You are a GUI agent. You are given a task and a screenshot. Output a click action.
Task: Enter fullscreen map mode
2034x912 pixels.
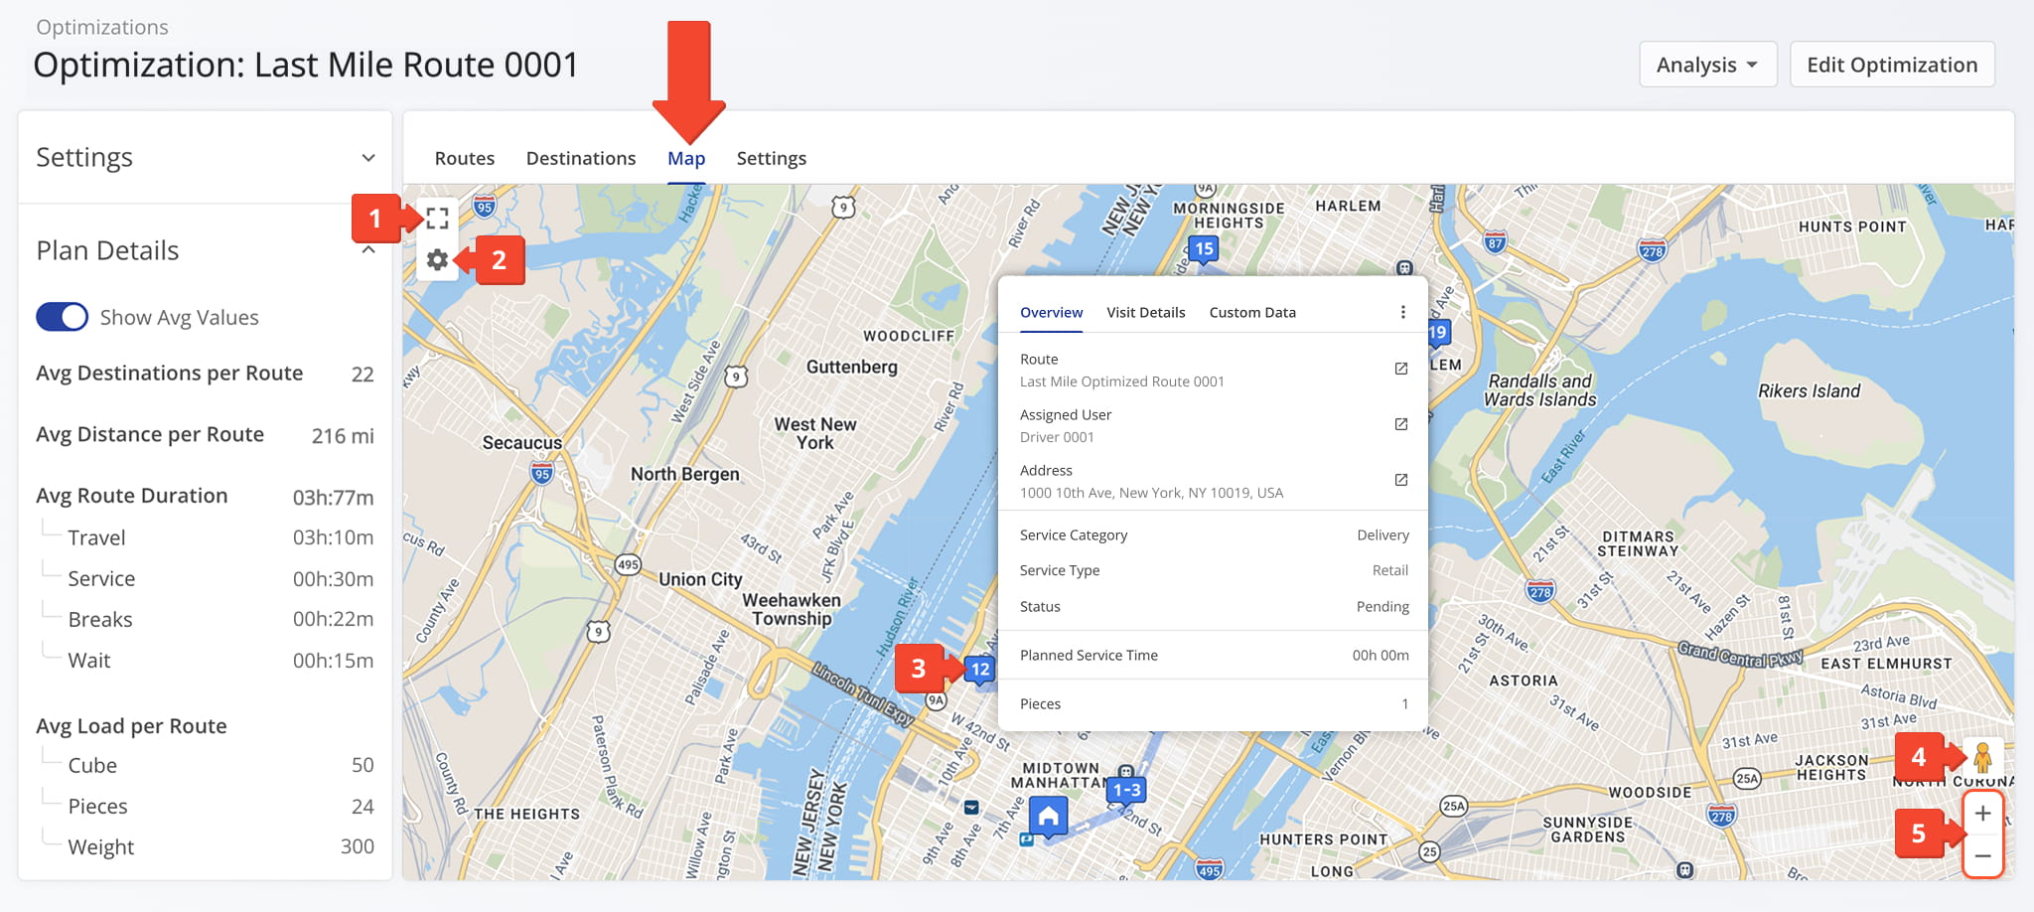tap(437, 218)
